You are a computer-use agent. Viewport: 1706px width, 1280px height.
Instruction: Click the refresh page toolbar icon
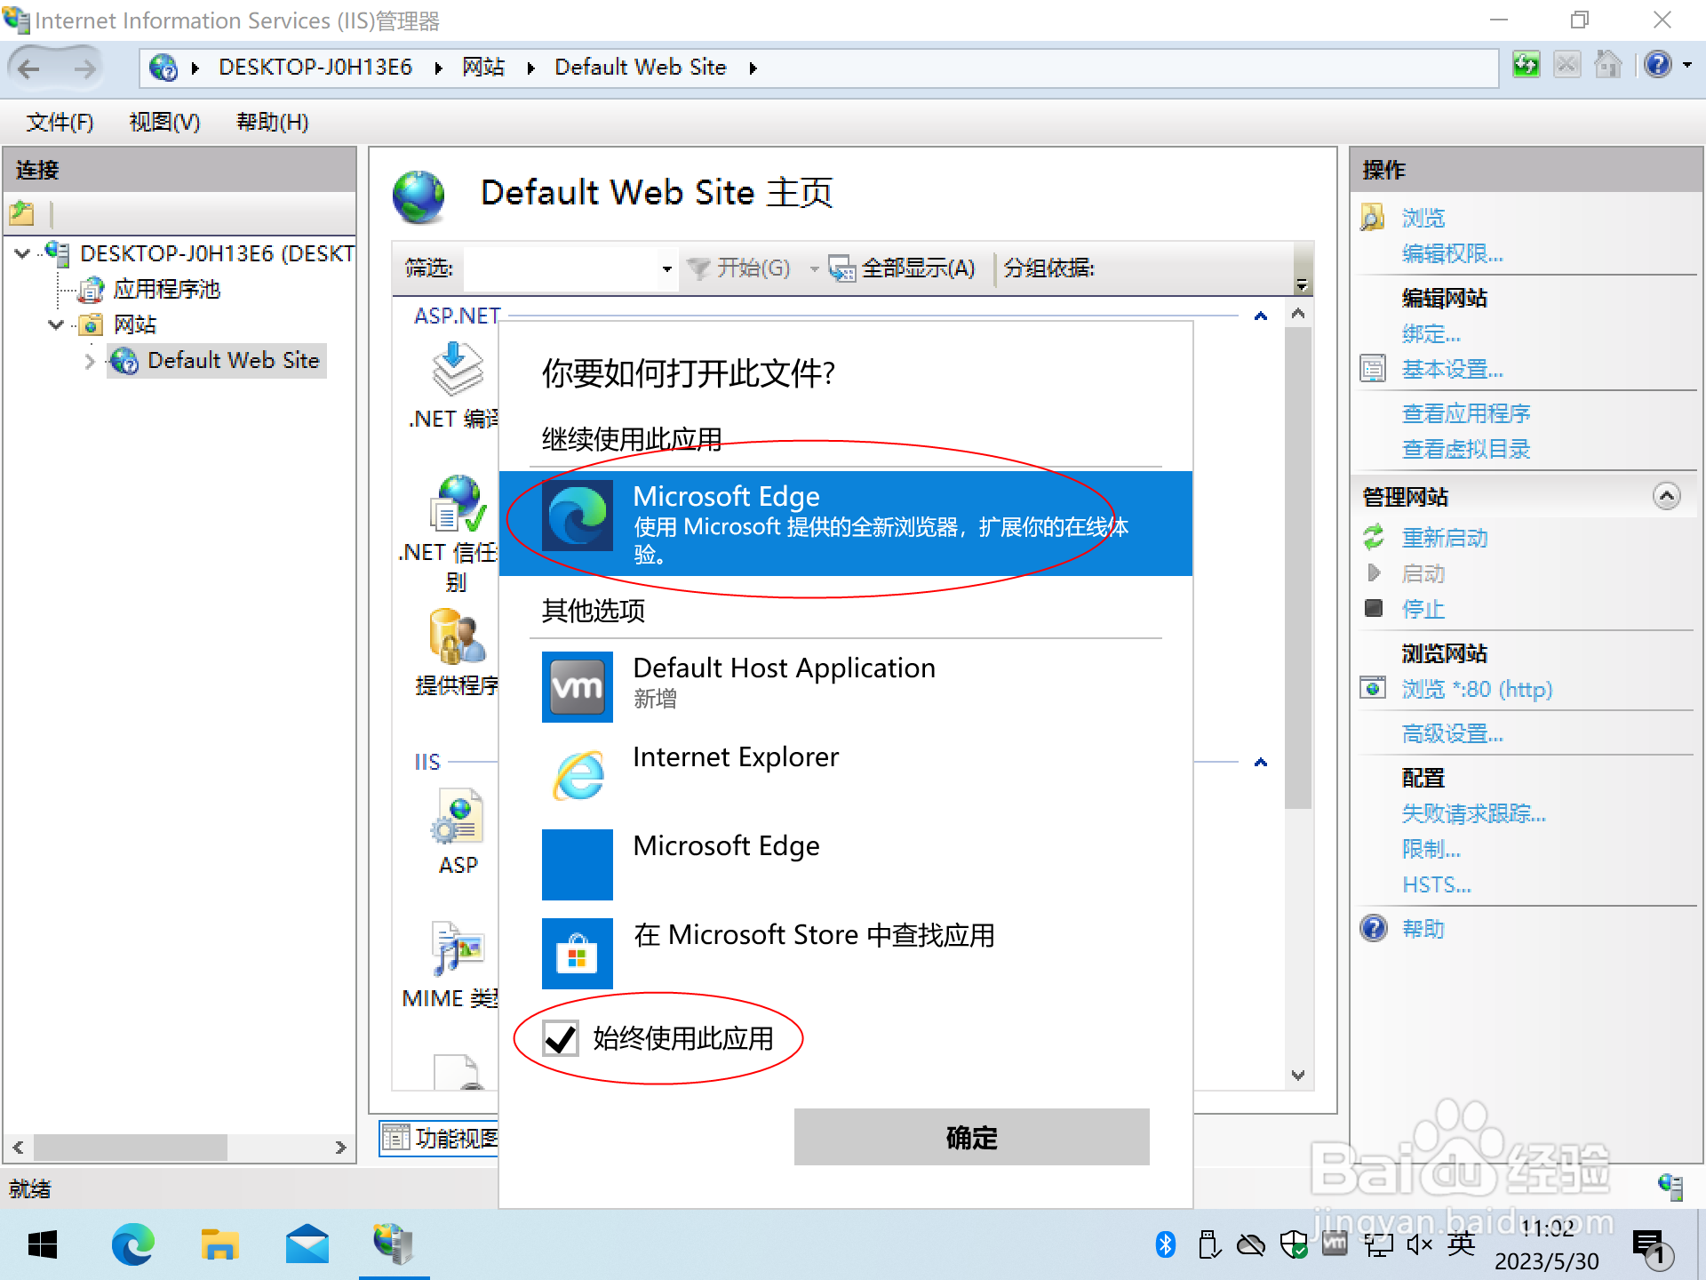[1526, 66]
